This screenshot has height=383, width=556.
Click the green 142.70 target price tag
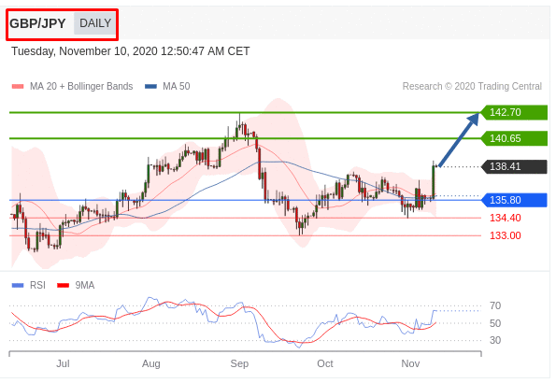point(514,112)
